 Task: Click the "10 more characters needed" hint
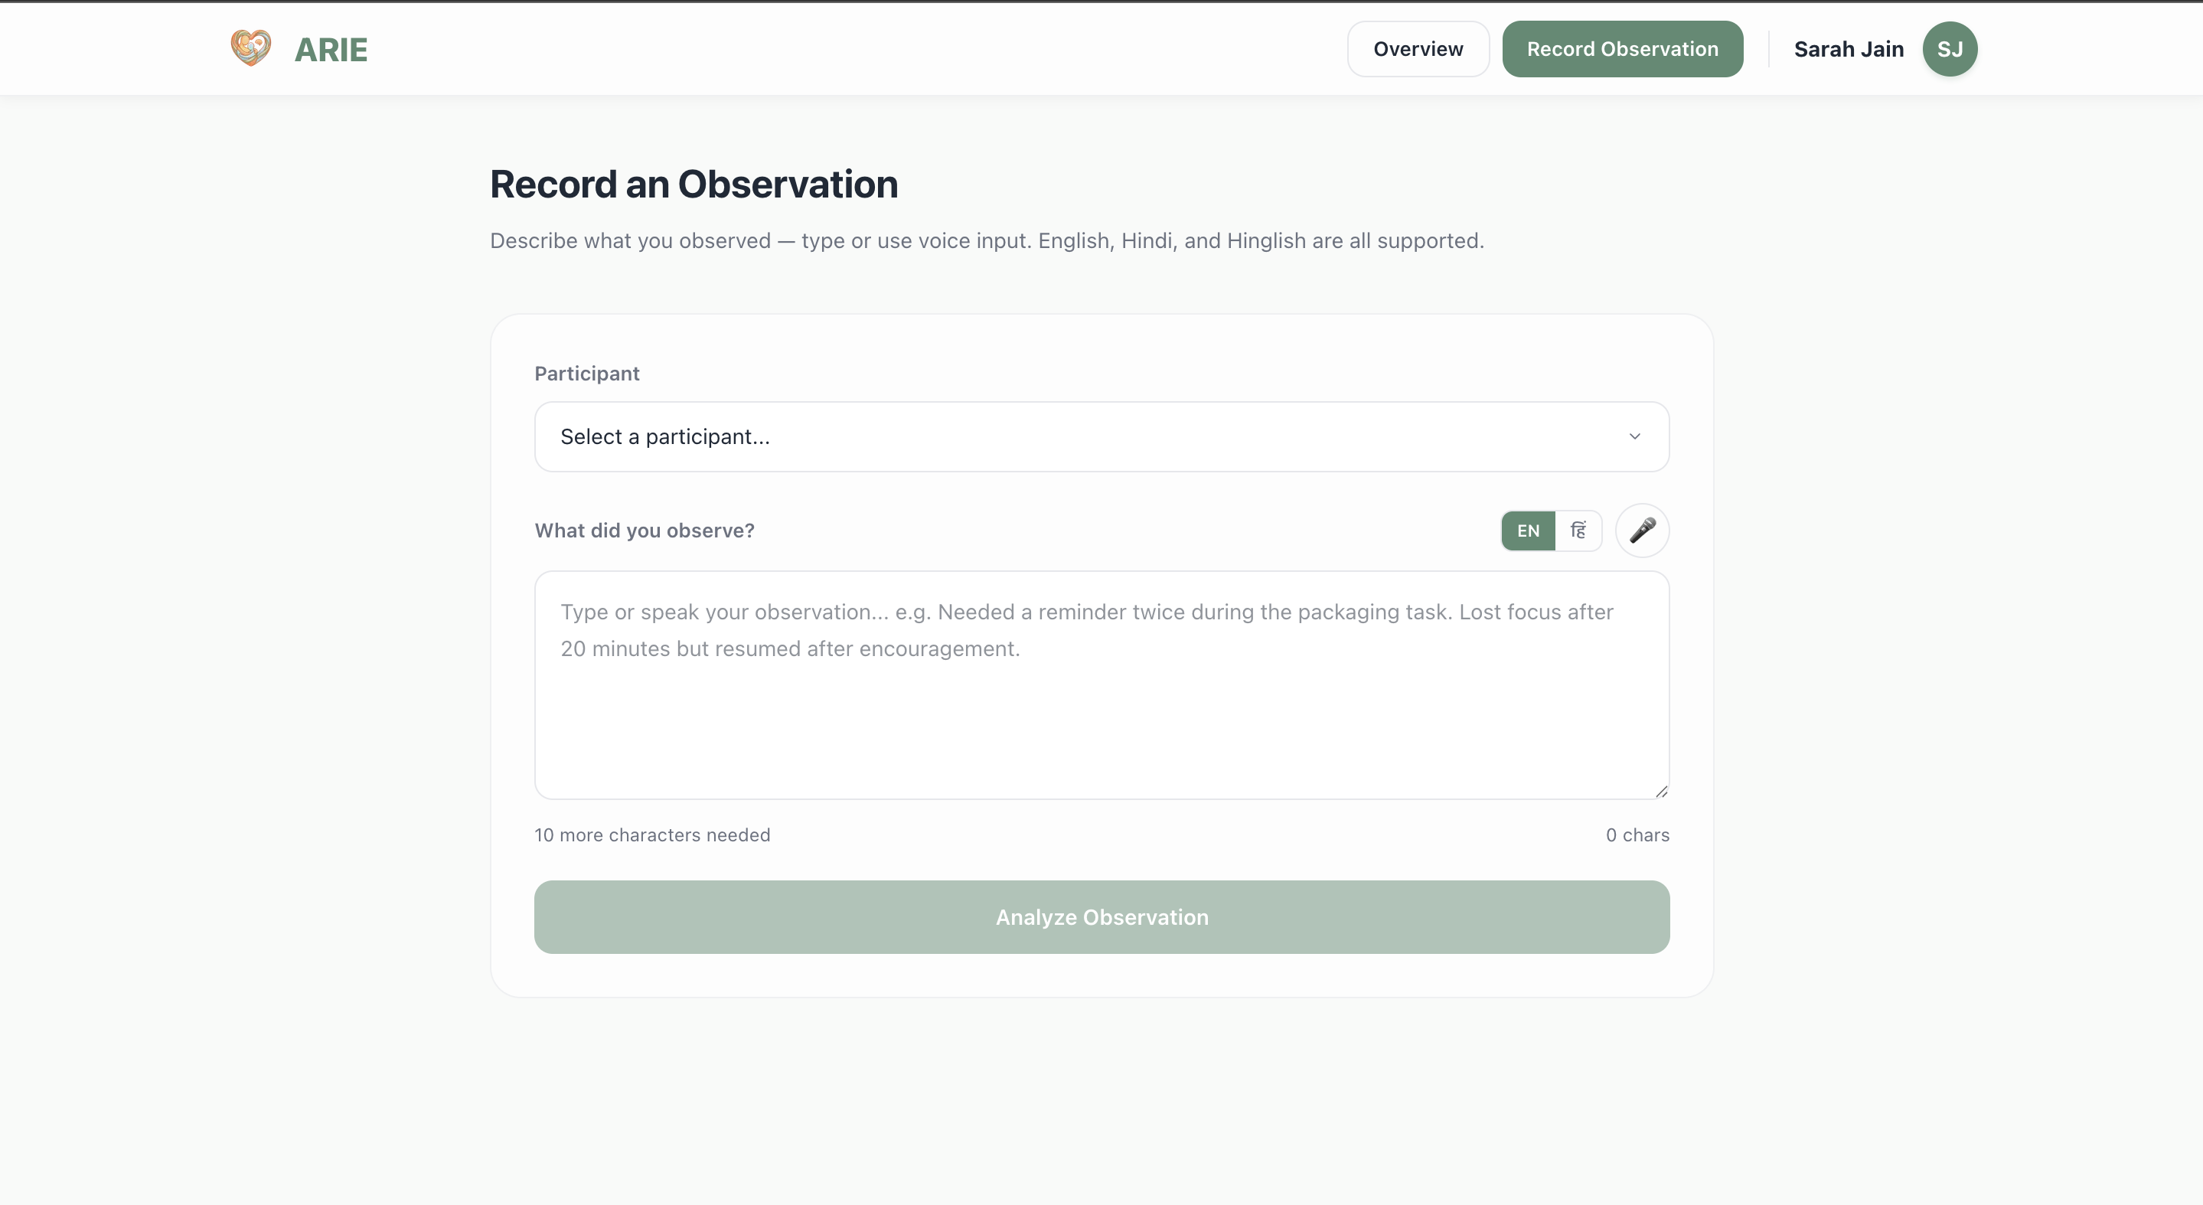(651, 834)
